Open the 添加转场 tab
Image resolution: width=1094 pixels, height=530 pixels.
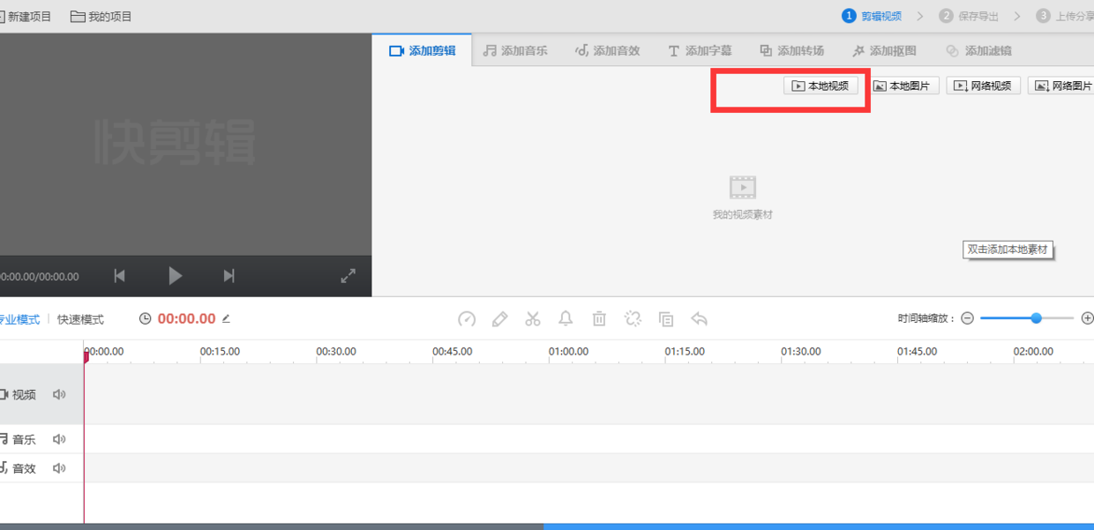(791, 51)
